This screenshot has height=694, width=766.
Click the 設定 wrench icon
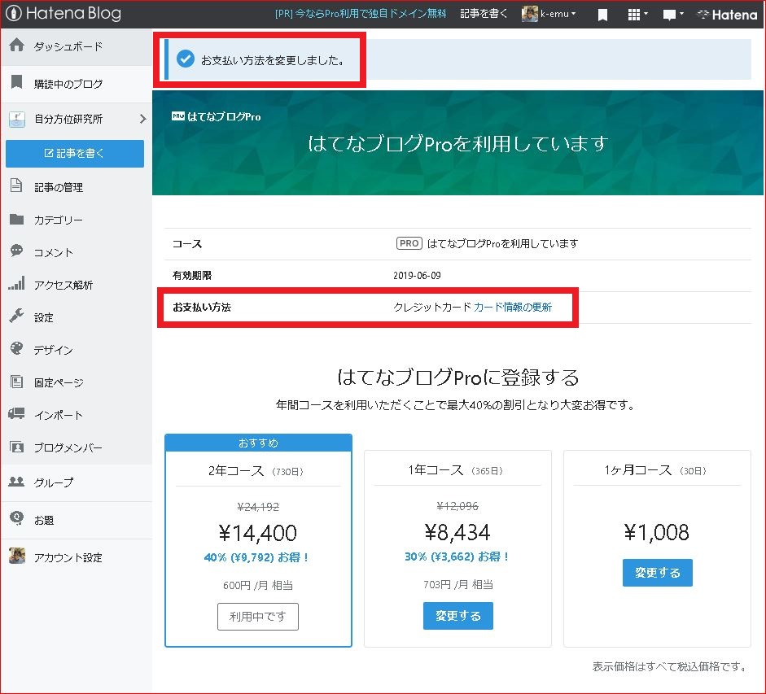pos(16,316)
